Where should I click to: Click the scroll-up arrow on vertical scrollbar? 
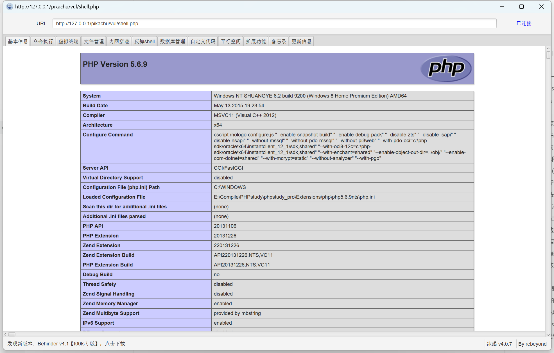point(548,49)
